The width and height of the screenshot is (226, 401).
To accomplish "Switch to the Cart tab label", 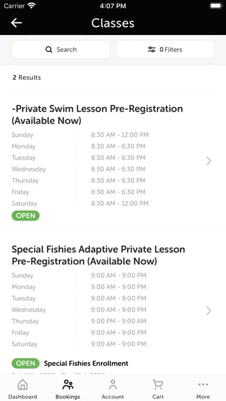I will pos(158,396).
